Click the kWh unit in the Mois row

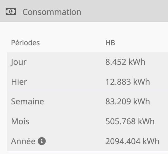pos(146,121)
